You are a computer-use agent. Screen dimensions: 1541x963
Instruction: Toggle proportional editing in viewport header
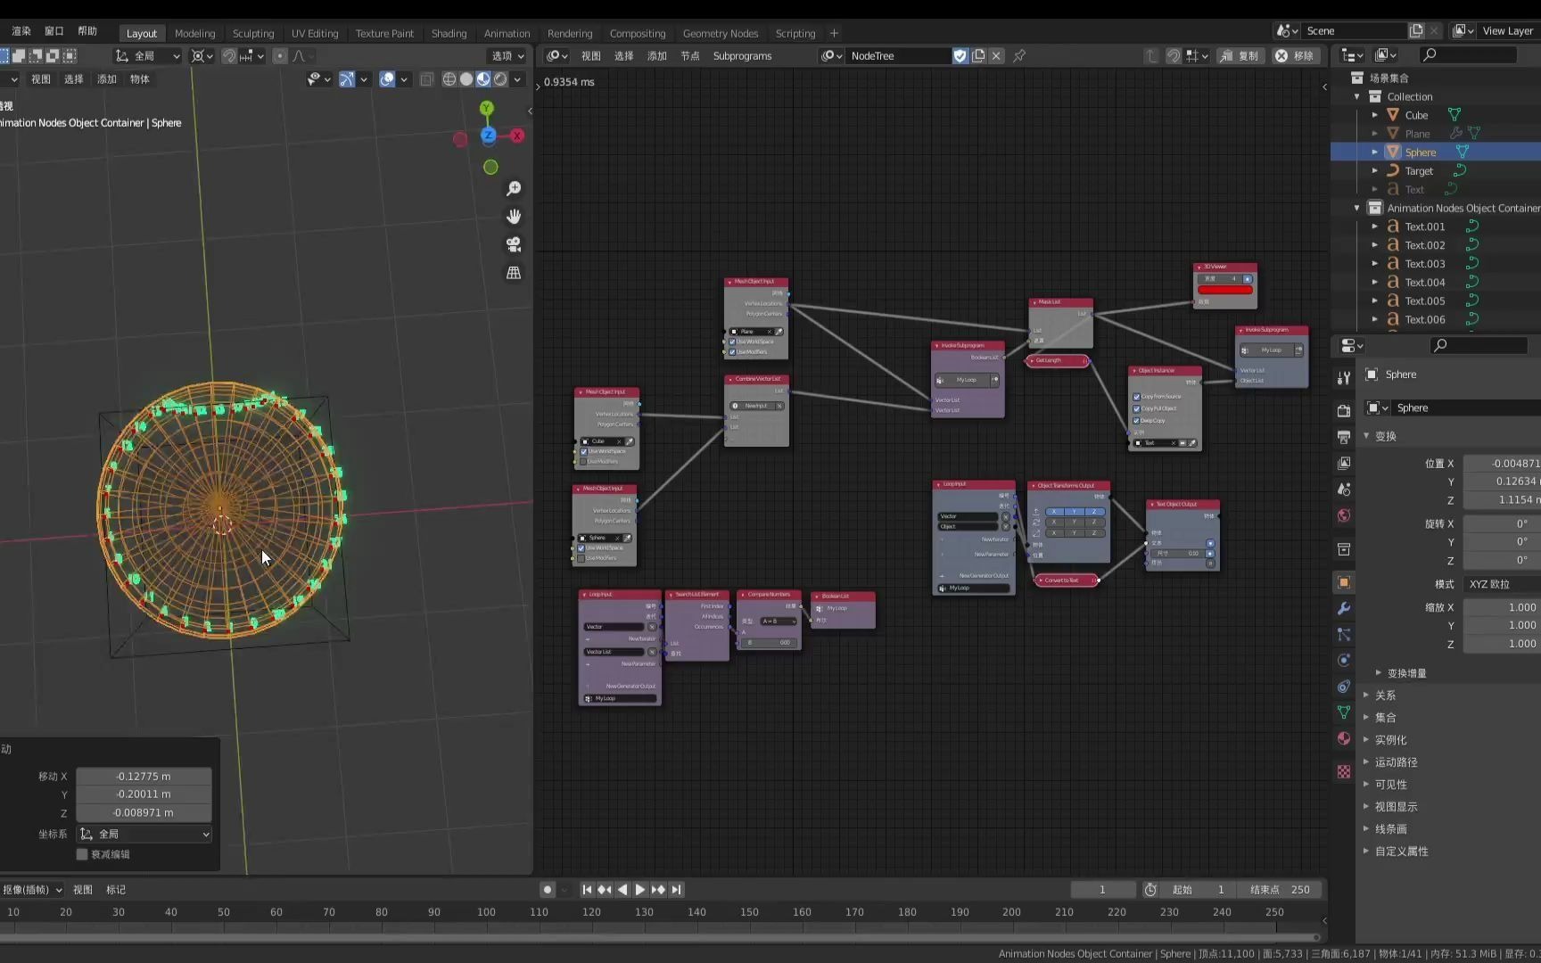coord(280,56)
